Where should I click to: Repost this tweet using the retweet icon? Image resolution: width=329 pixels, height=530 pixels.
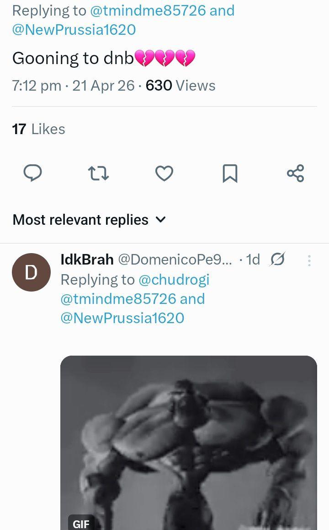pyautogui.click(x=98, y=173)
